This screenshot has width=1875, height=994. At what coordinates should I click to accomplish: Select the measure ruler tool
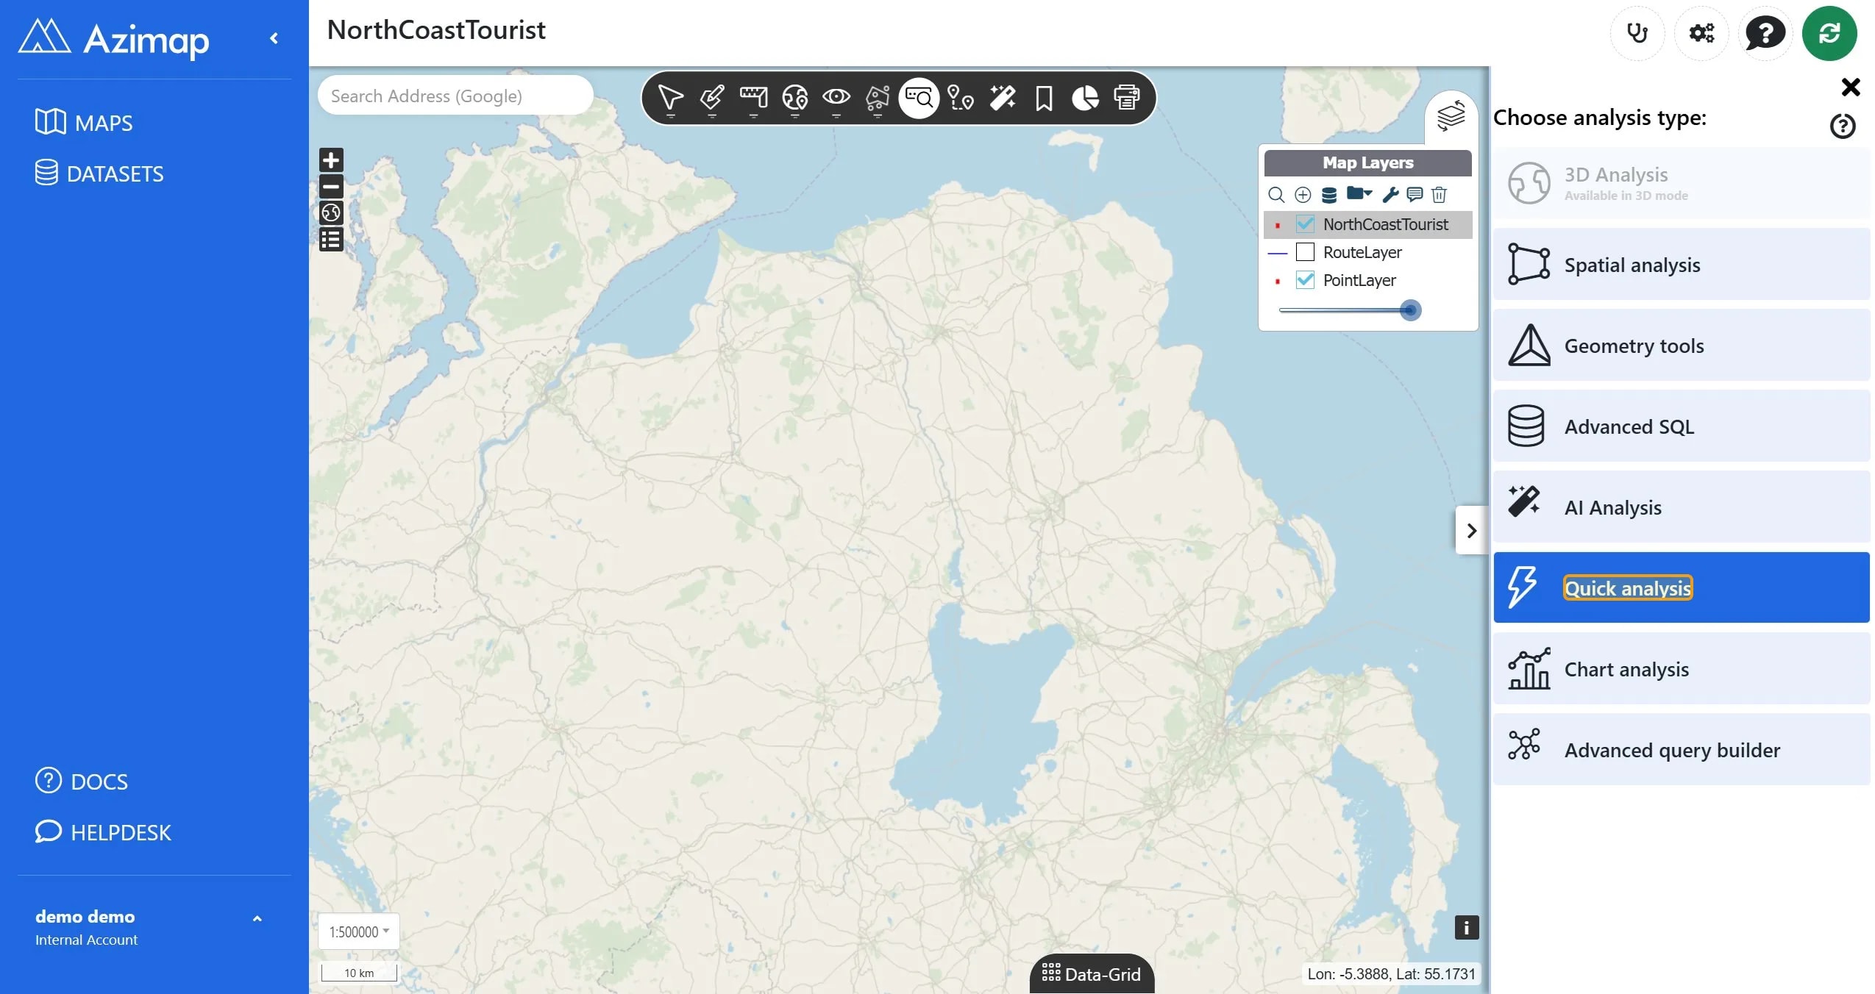pos(753,97)
